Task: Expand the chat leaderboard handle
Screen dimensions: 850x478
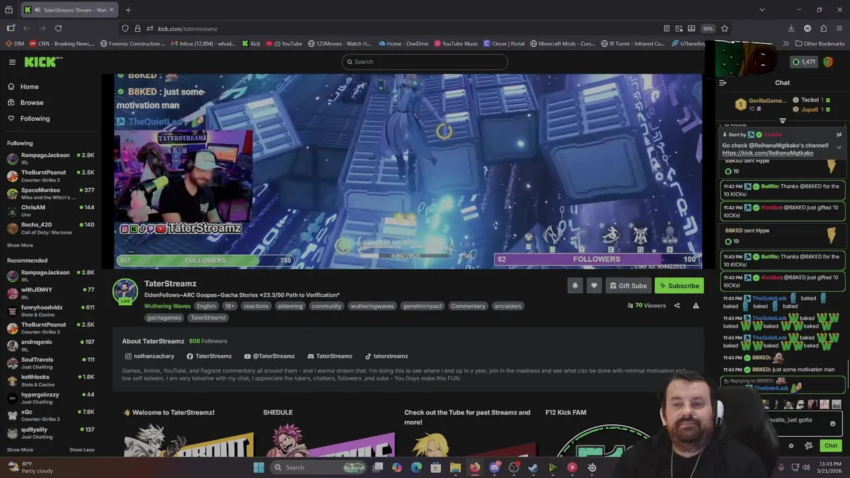Action: pyautogui.click(x=782, y=121)
